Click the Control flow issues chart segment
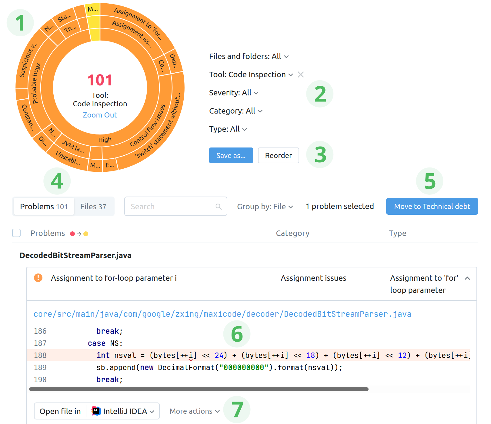 click(x=148, y=126)
